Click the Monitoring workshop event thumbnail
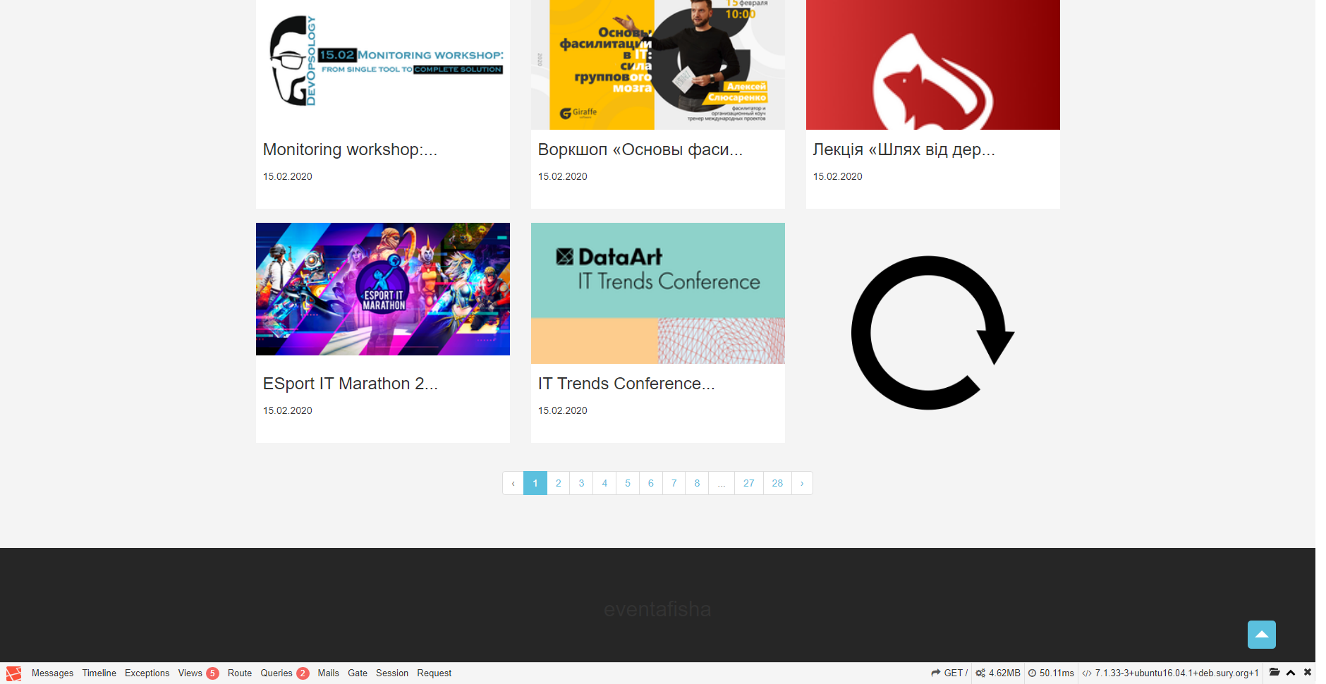The image size is (1326, 684). 382,65
